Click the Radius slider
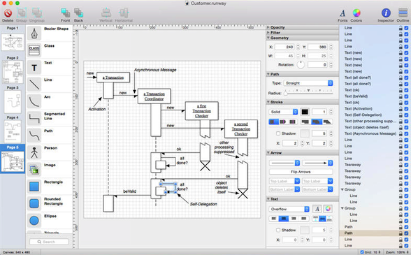 (308, 92)
